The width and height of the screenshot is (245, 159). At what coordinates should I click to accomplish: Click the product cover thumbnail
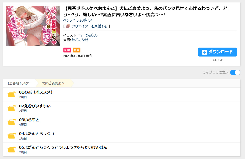(33, 26)
